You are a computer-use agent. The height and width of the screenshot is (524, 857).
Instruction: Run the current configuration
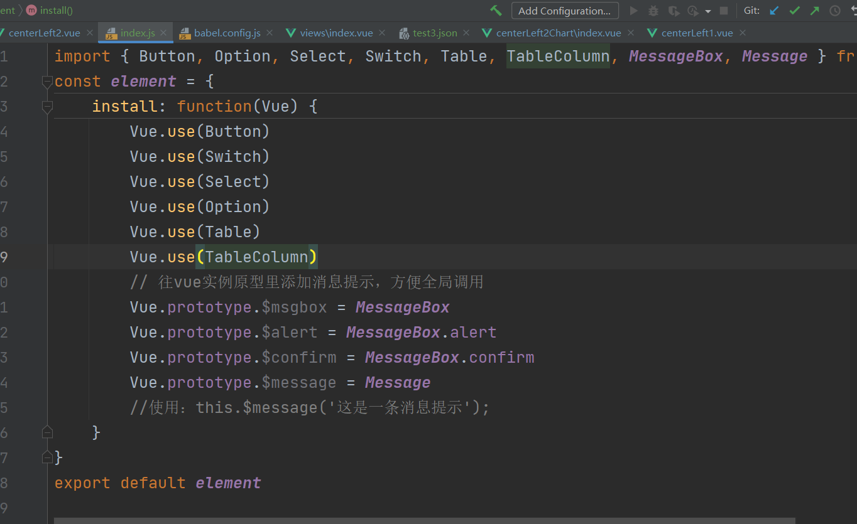click(x=633, y=10)
